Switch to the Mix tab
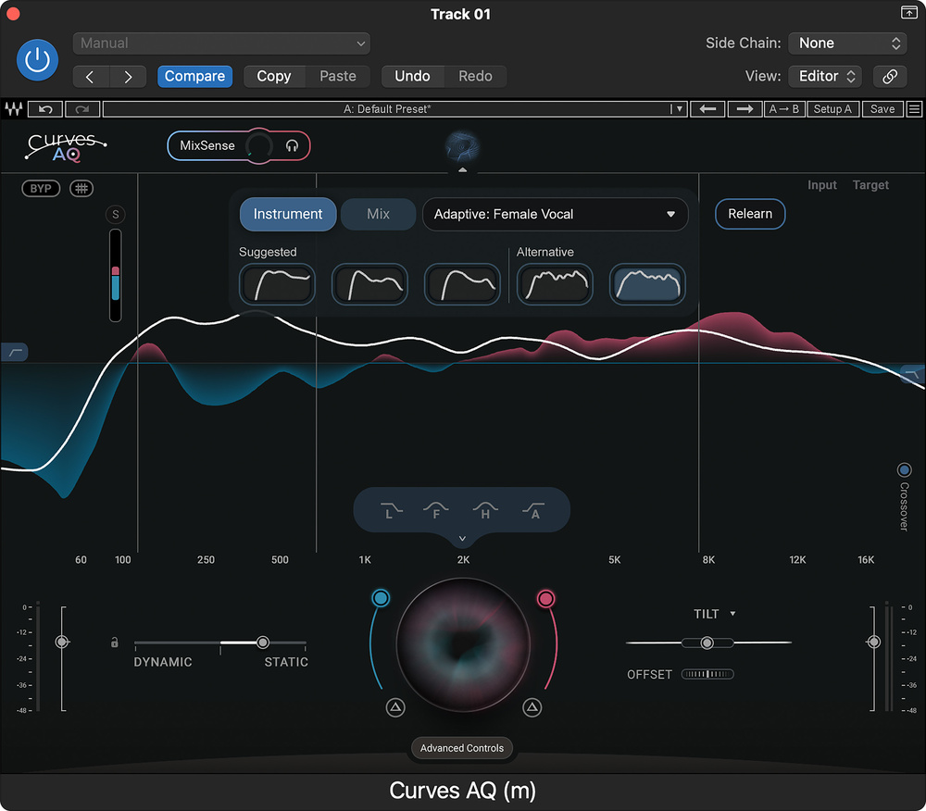This screenshot has height=811, width=926. coord(378,215)
